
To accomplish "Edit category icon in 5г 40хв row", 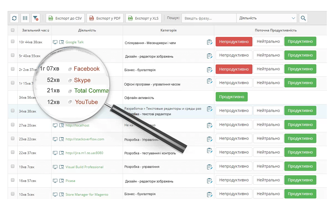I will click(210, 56).
